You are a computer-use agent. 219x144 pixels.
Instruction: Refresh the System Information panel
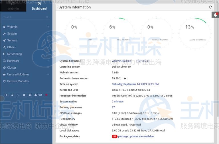pos(210,7)
